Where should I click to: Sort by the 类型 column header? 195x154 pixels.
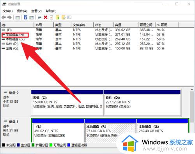point(62,25)
